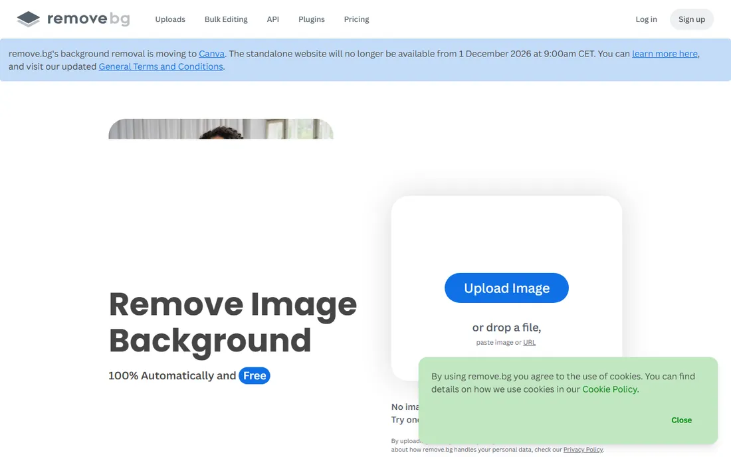
Task: Click the Sign up button
Action: tap(692, 19)
